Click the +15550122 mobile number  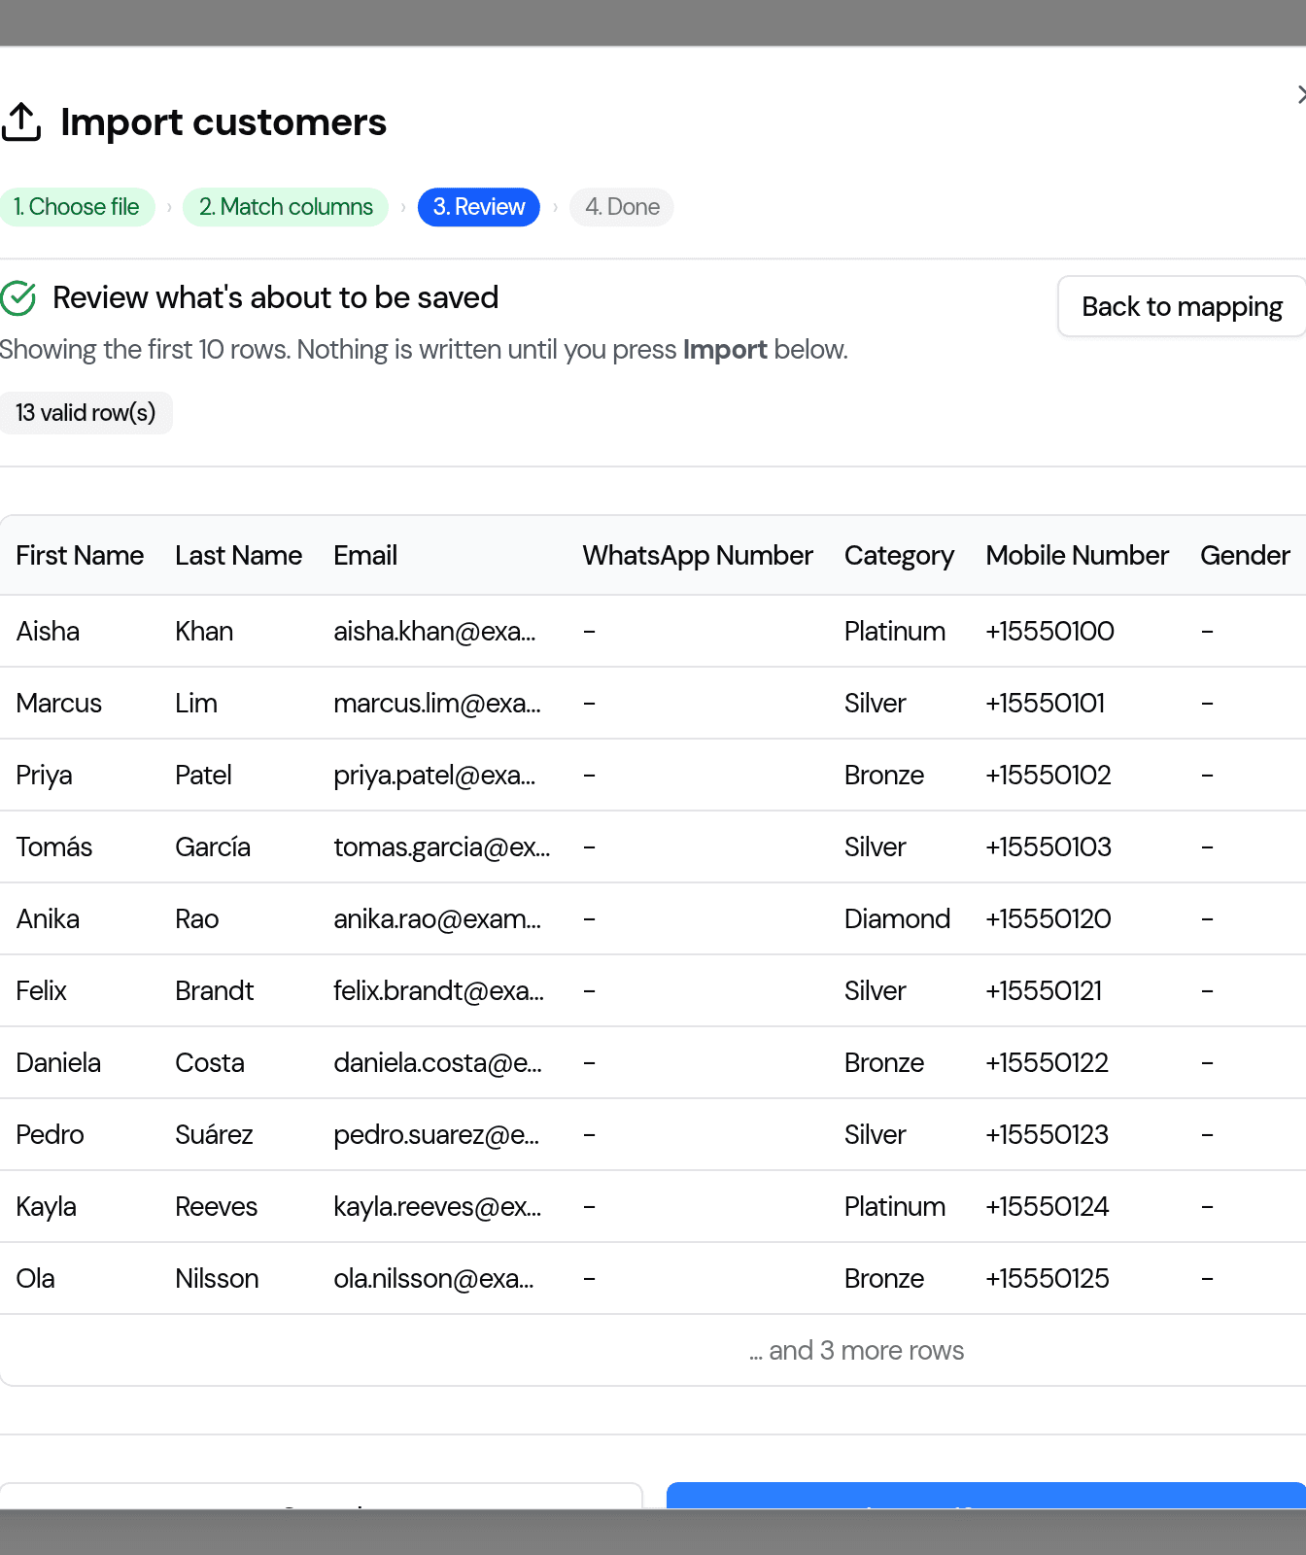point(1048,1063)
